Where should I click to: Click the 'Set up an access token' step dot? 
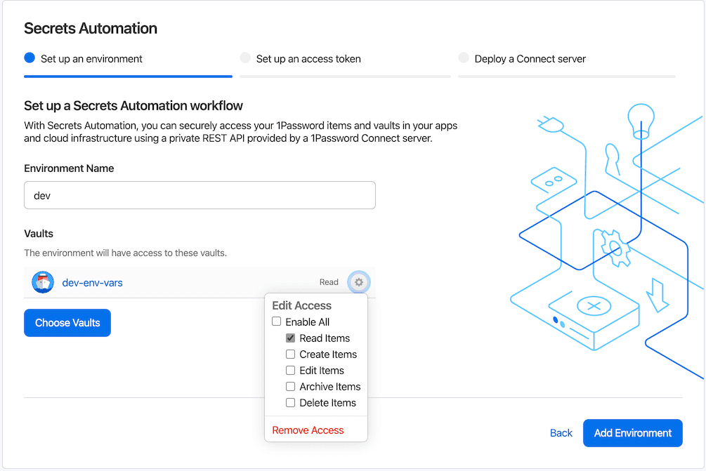[x=245, y=58]
